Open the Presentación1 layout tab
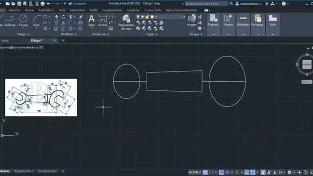Viewport: 313px width, 176px height. (24, 171)
